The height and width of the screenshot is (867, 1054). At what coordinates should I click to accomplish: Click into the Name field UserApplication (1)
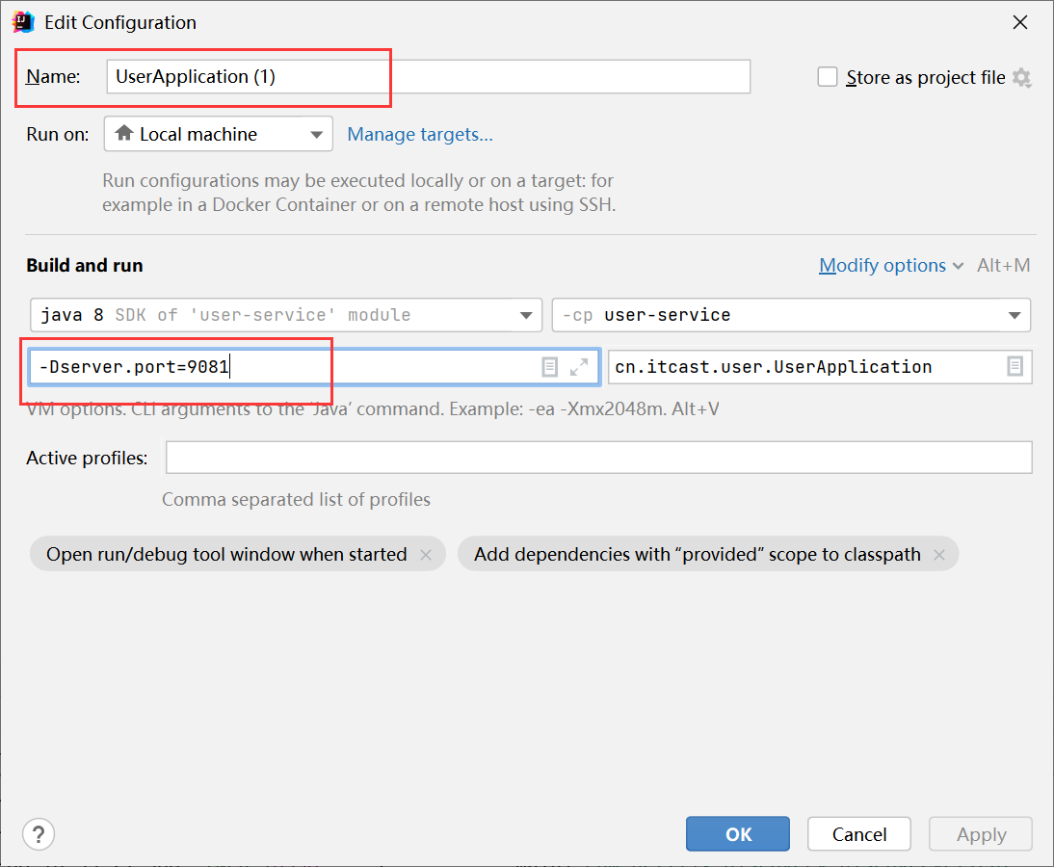(428, 77)
